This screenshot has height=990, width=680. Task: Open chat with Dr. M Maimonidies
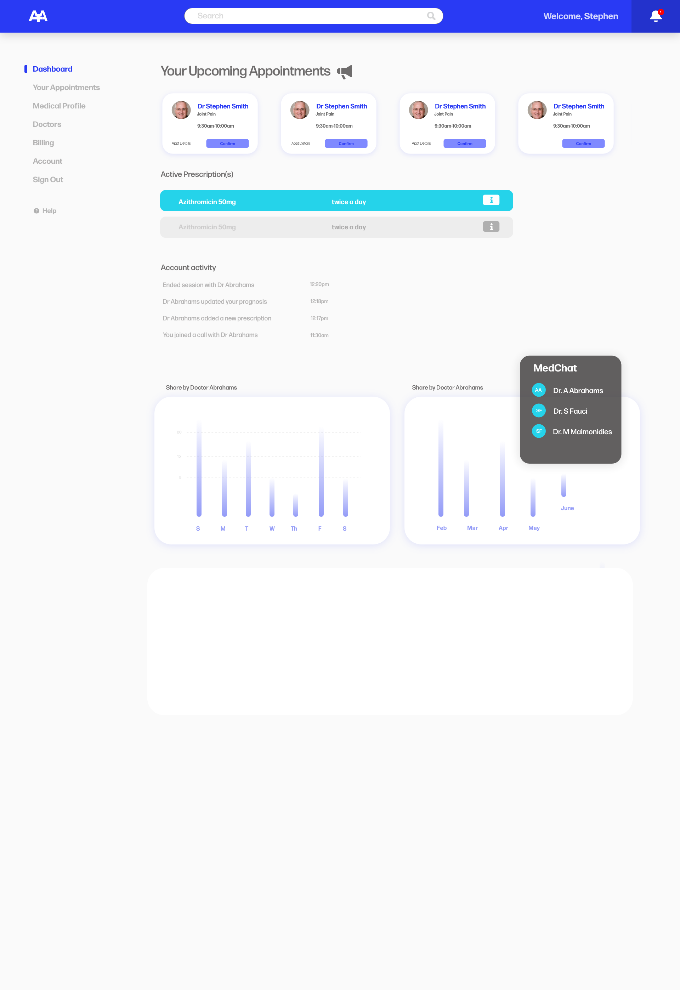point(582,431)
